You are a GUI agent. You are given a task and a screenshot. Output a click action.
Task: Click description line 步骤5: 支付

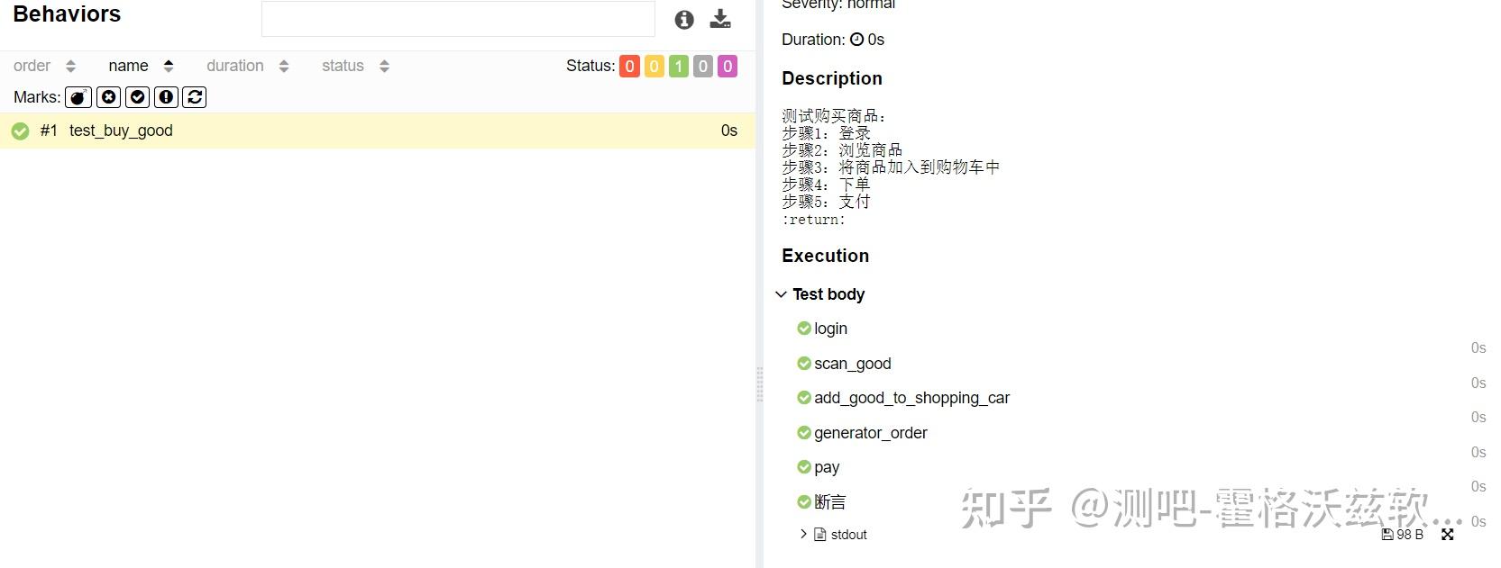point(827,202)
